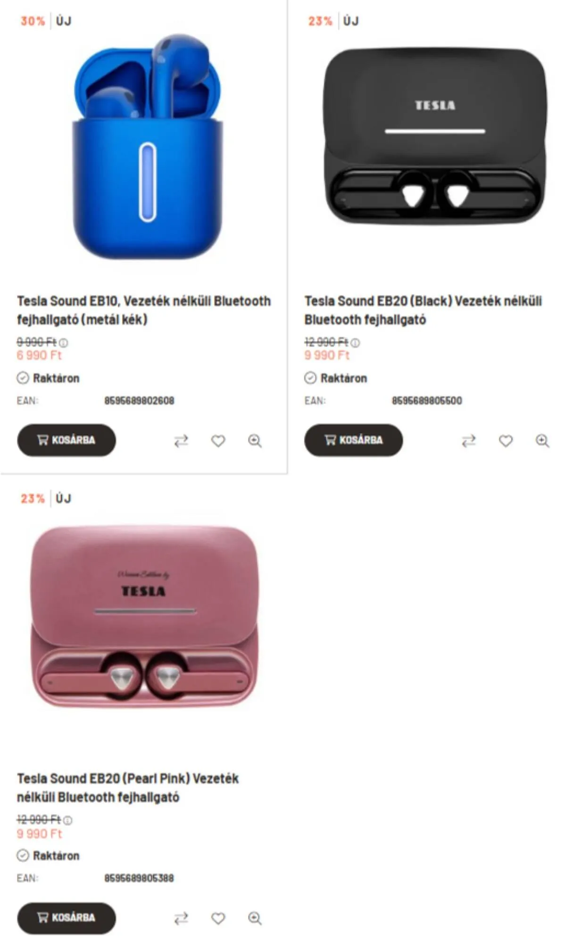Click heart wishlist icon for Pearl Pink EB20
573x943 pixels.
218,918
